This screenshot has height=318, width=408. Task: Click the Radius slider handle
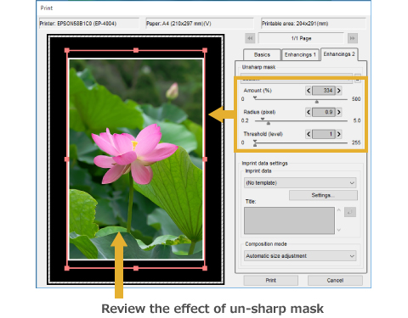coord(269,123)
